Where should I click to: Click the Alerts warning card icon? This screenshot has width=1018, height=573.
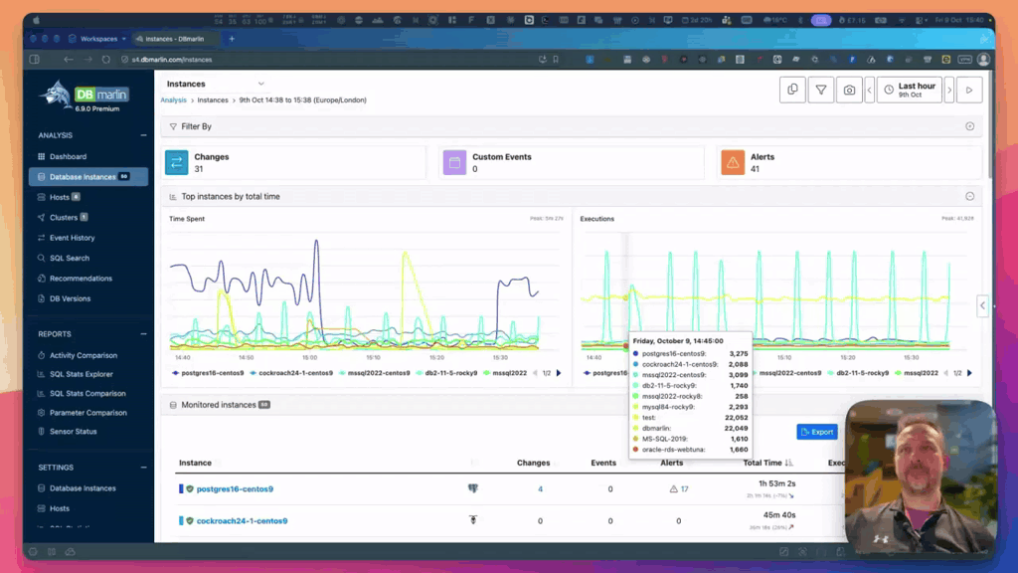click(733, 162)
